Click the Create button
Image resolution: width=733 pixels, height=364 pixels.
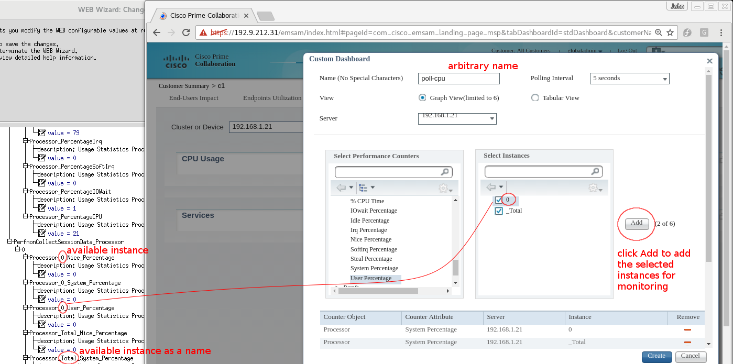pyautogui.click(x=657, y=356)
